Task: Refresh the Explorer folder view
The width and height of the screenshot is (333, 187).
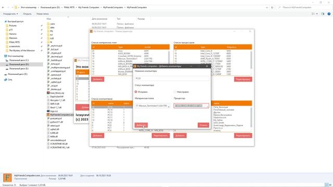Action: (x=272, y=7)
